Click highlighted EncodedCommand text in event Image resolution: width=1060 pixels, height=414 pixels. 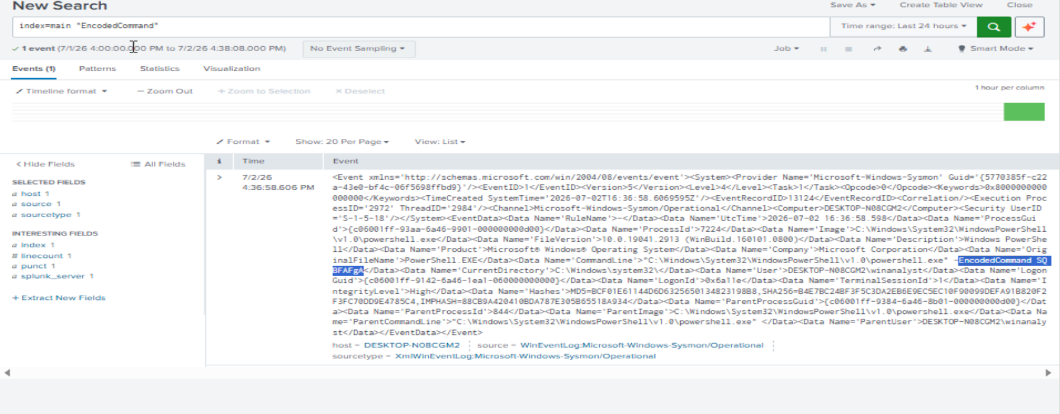pos(1004,261)
